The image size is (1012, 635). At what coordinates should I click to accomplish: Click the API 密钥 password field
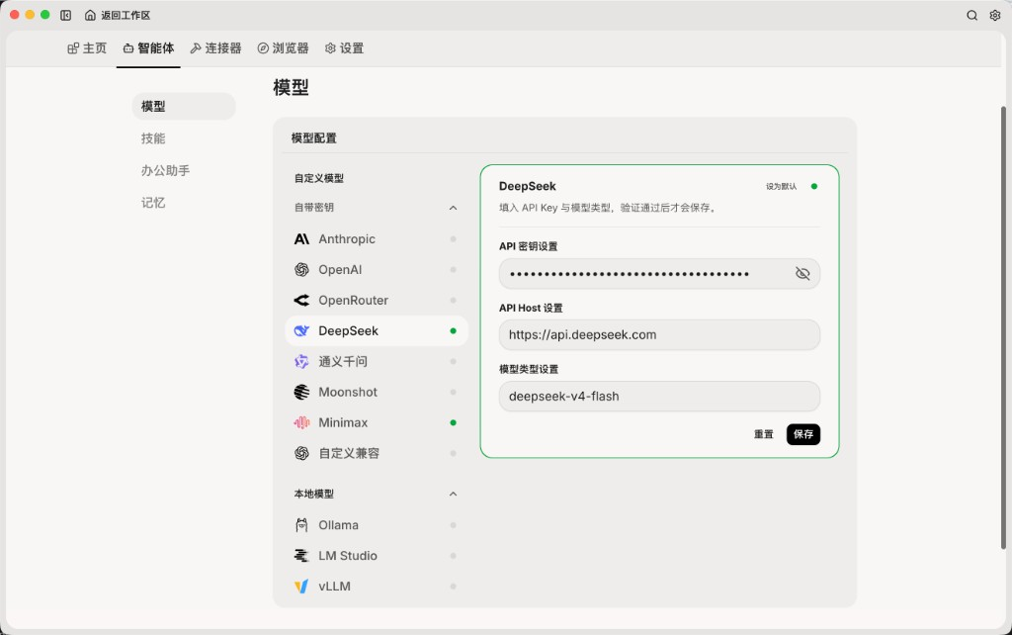point(659,274)
